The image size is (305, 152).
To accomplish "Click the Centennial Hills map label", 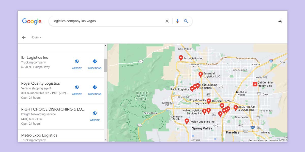I will pyautogui.click(x=196, y=66).
